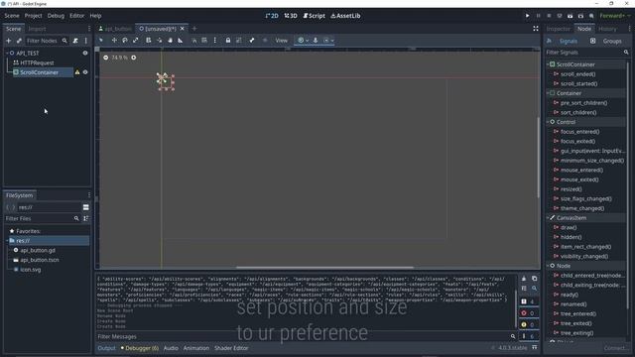The width and height of the screenshot is (635, 357).
Task: Click the search icon in Filter Messages
Action: click(513, 336)
